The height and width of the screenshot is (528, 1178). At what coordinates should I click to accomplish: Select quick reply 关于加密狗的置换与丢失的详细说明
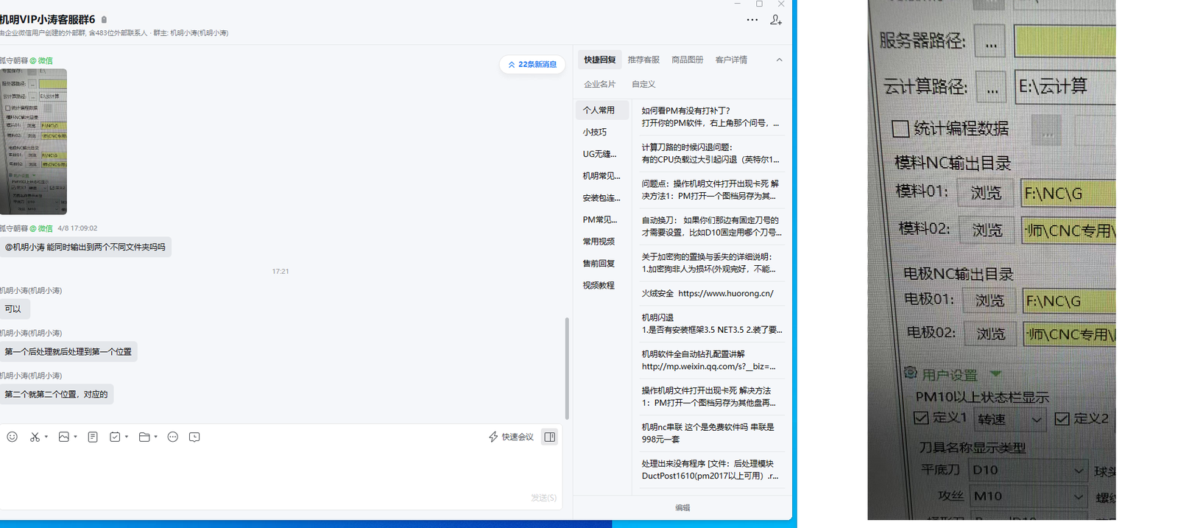pyautogui.click(x=710, y=263)
